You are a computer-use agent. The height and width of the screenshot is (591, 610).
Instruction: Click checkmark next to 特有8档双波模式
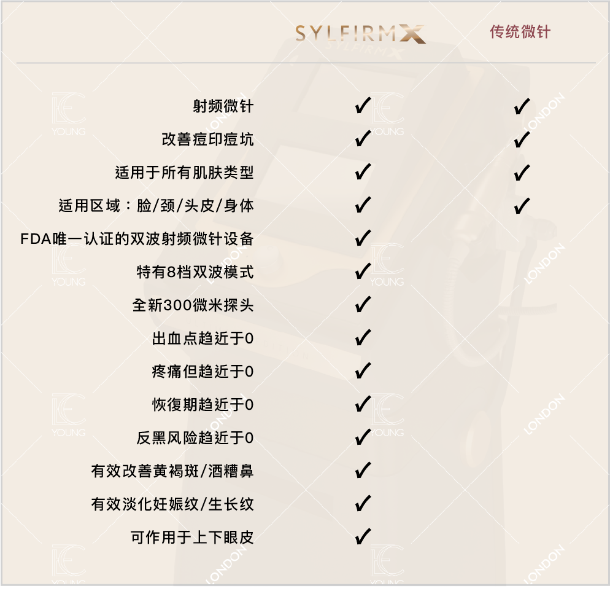[363, 271]
